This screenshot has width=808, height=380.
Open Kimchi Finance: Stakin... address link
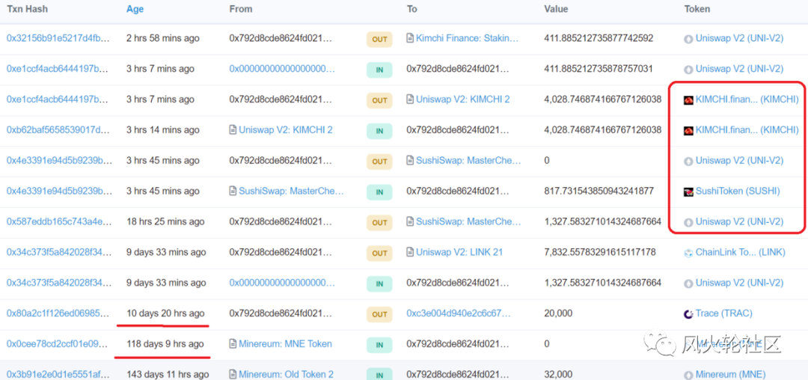pyautogui.click(x=468, y=38)
